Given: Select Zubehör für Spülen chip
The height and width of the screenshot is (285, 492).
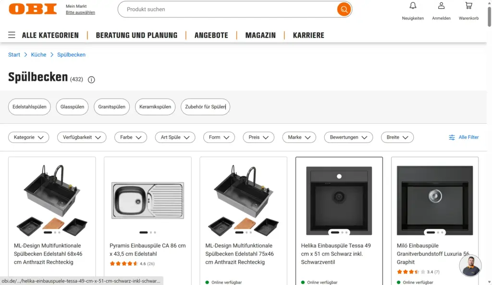Looking at the screenshot, I should pyautogui.click(x=205, y=107).
